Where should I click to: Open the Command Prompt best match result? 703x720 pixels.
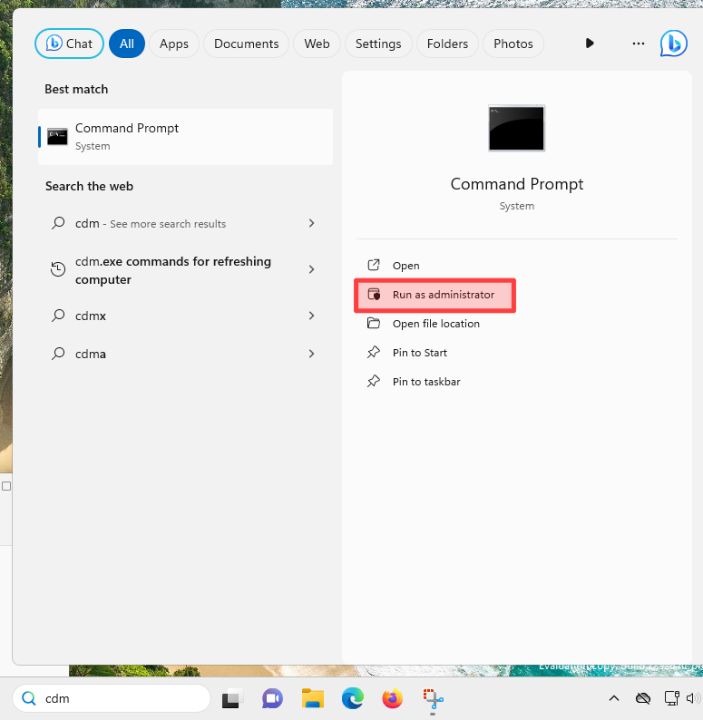point(185,137)
